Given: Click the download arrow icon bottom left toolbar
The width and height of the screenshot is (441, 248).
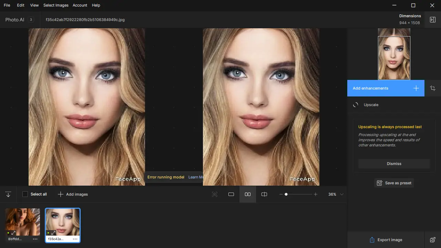Looking at the screenshot, I should pos(8,194).
